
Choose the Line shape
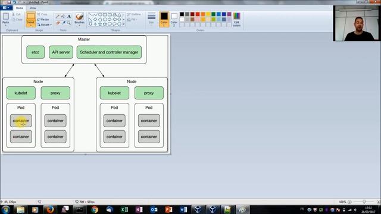tap(90, 15)
